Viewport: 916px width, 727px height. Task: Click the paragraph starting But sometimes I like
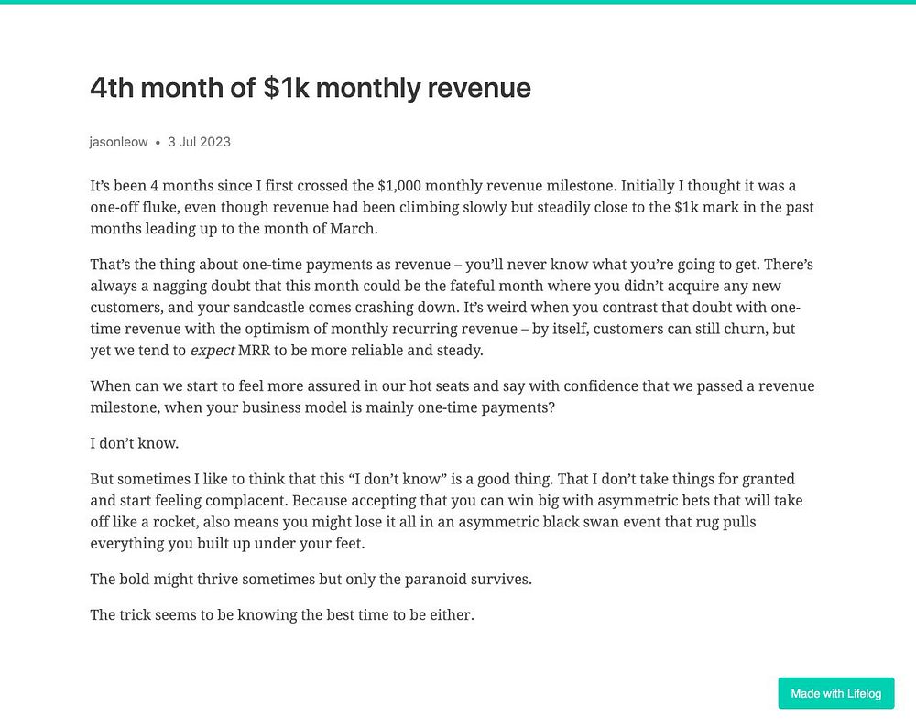[x=447, y=511]
